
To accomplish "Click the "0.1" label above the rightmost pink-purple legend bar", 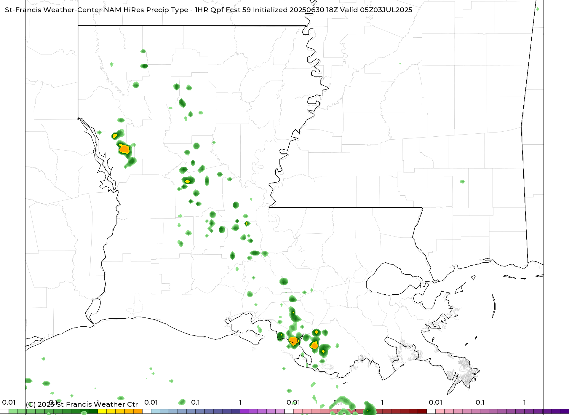I will pyautogui.click(x=480, y=402).
